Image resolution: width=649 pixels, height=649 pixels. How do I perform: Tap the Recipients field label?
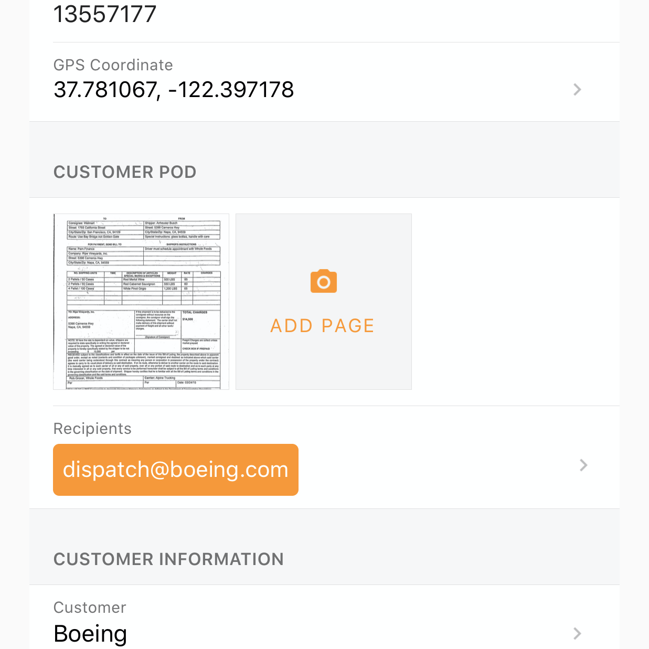pyautogui.click(x=92, y=429)
